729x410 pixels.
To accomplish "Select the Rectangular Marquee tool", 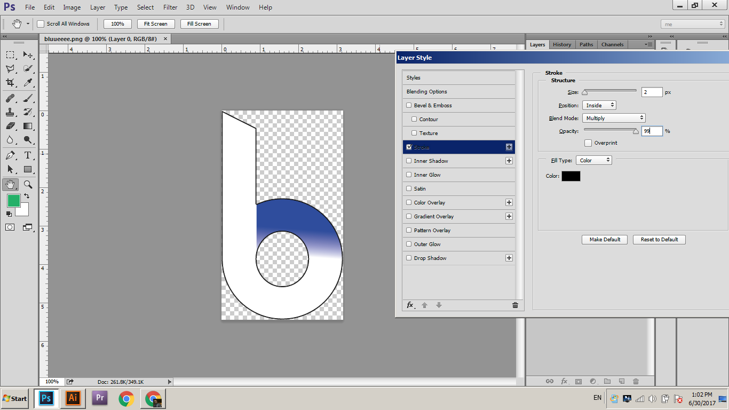I will [x=10, y=54].
